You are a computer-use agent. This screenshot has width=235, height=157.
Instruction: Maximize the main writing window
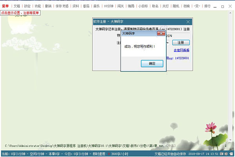(x=222, y=6)
